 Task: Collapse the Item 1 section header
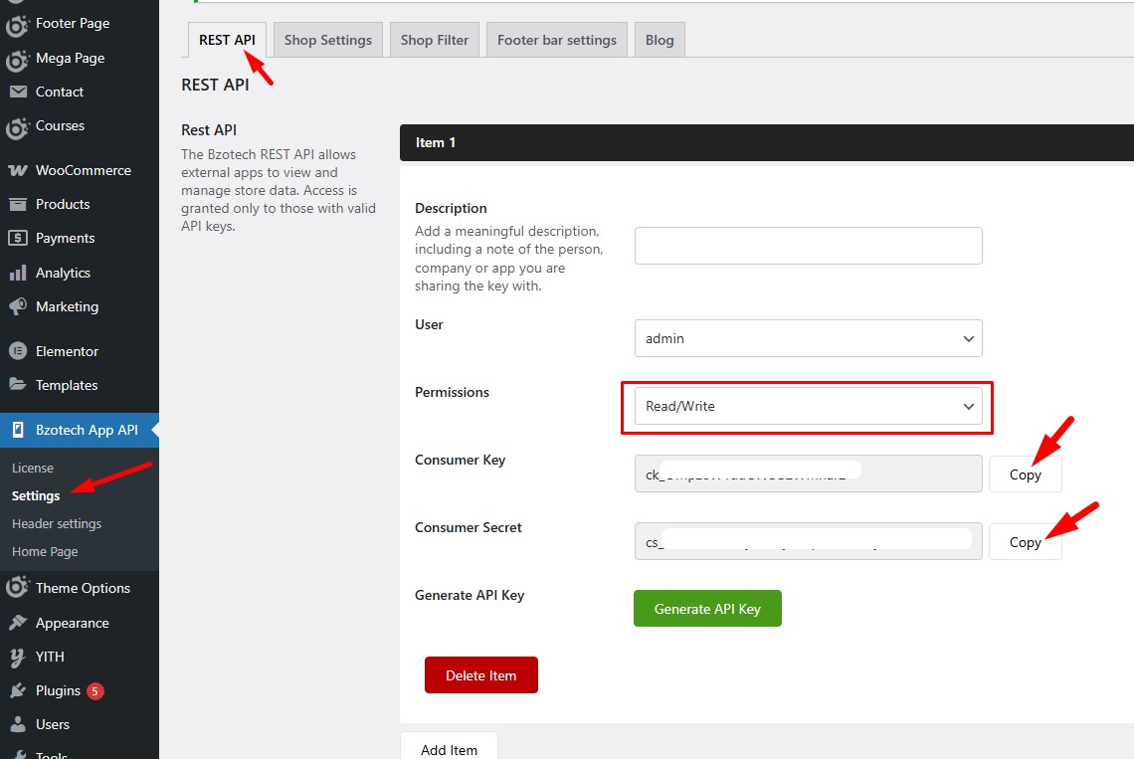tap(767, 142)
